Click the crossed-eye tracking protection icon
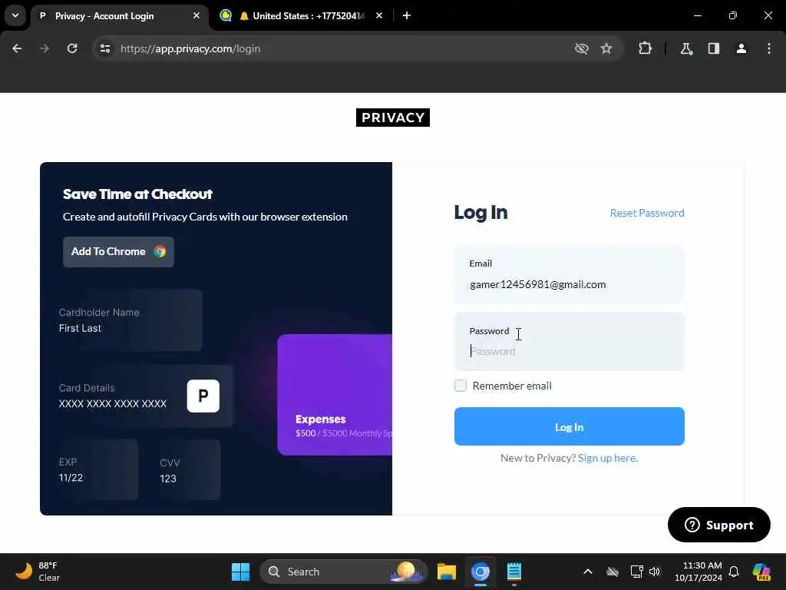This screenshot has width=786, height=590. pos(582,48)
